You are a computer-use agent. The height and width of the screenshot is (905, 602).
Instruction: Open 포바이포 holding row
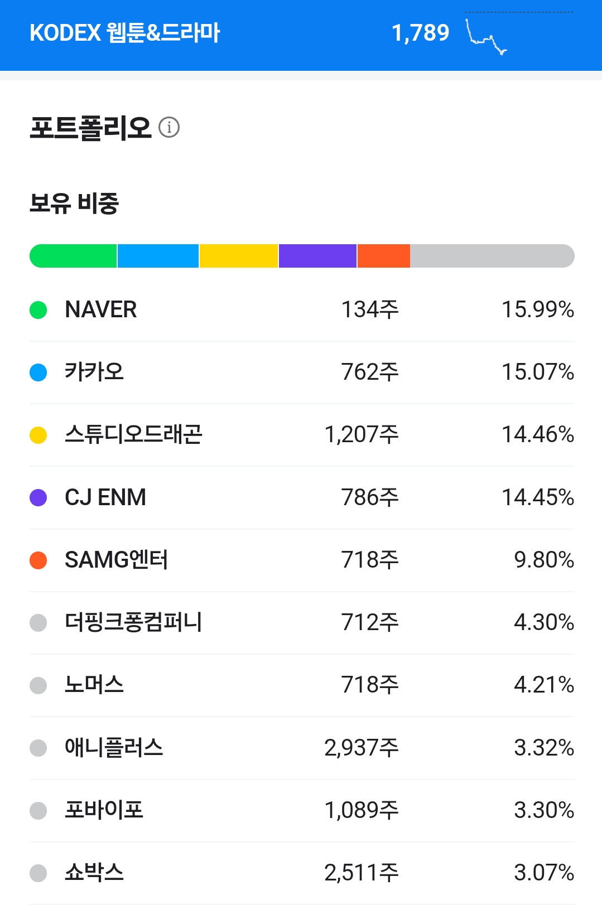tap(302, 810)
